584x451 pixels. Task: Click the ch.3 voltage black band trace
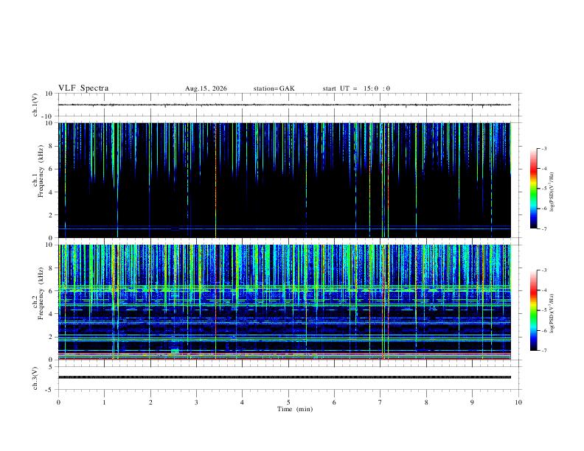click(x=285, y=377)
